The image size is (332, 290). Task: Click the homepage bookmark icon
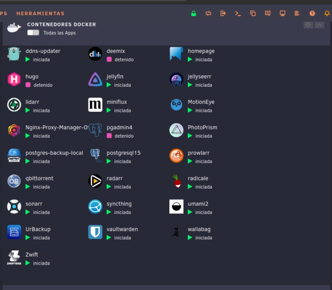176,54
